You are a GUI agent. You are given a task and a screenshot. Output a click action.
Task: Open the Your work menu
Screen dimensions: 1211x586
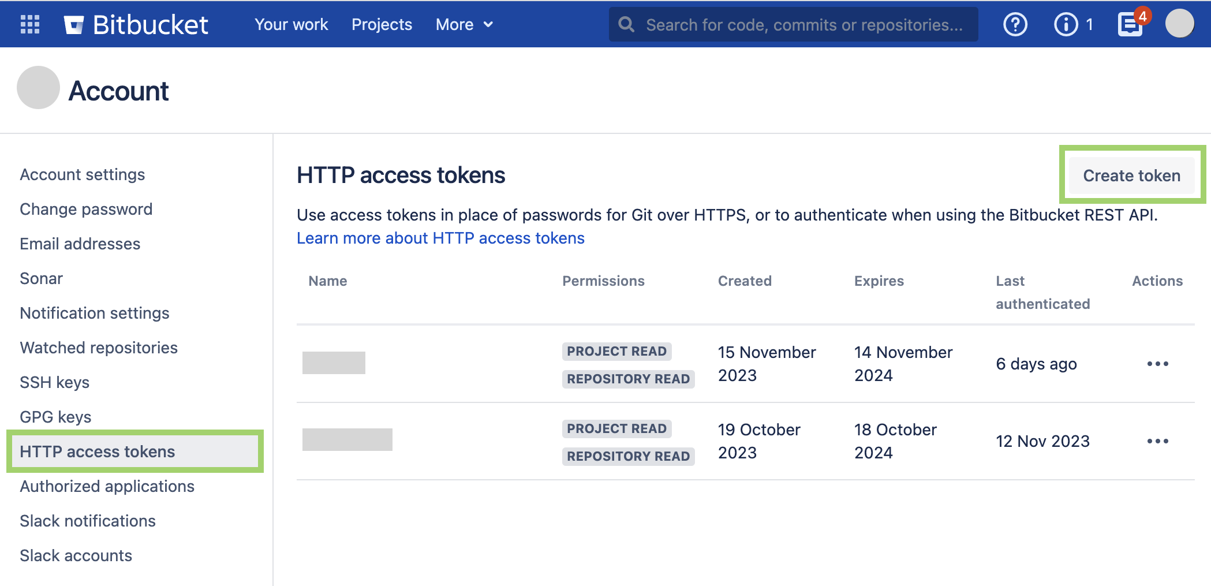(x=291, y=24)
